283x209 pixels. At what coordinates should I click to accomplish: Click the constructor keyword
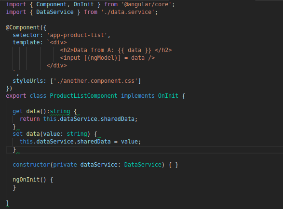coord(31,165)
